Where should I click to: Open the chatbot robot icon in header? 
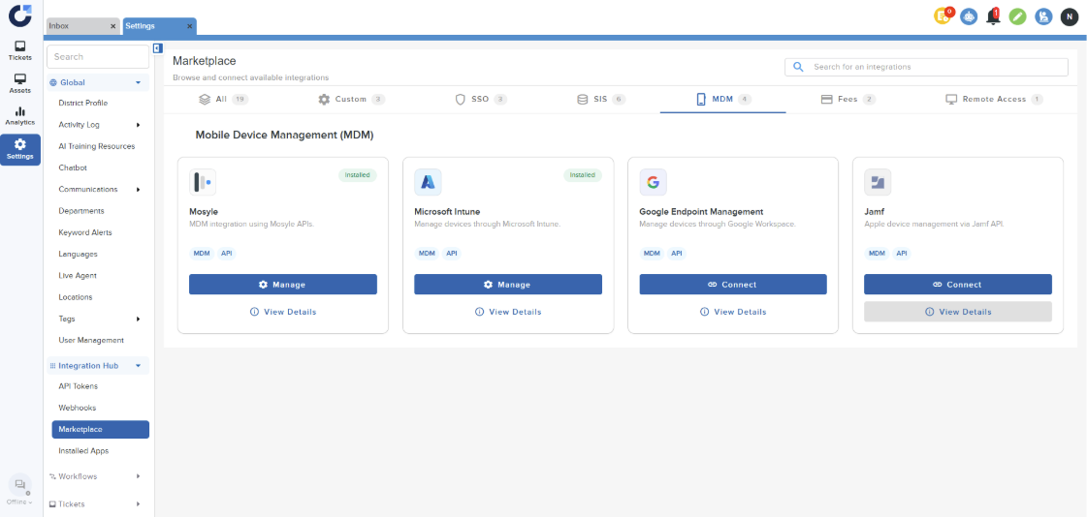coord(968,16)
